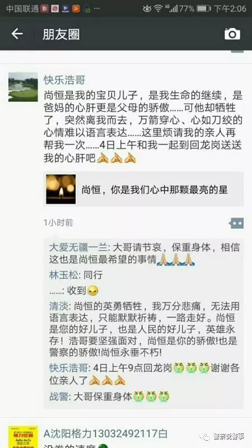Open the camera icon to post
Image resolution: width=252 pixels, height=448 pixels.
(x=232, y=34)
